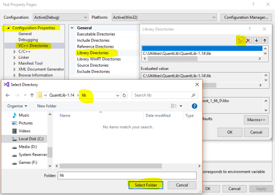Go up one folder level
The width and height of the screenshot is (275, 195).
[32, 95]
